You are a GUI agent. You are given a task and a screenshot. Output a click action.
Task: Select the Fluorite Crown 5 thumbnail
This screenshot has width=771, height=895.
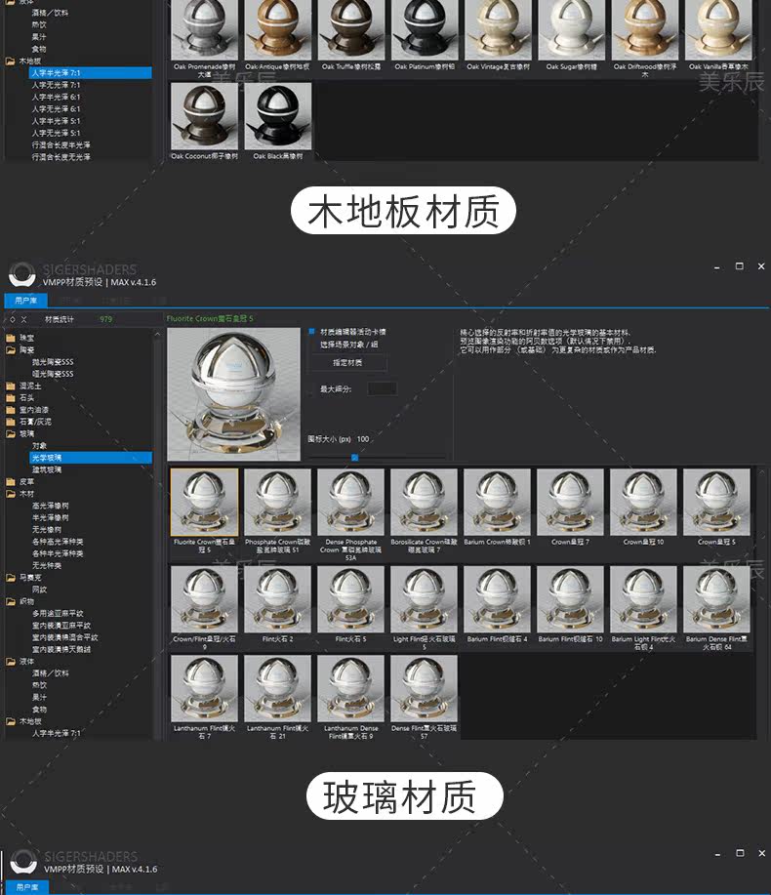point(204,503)
